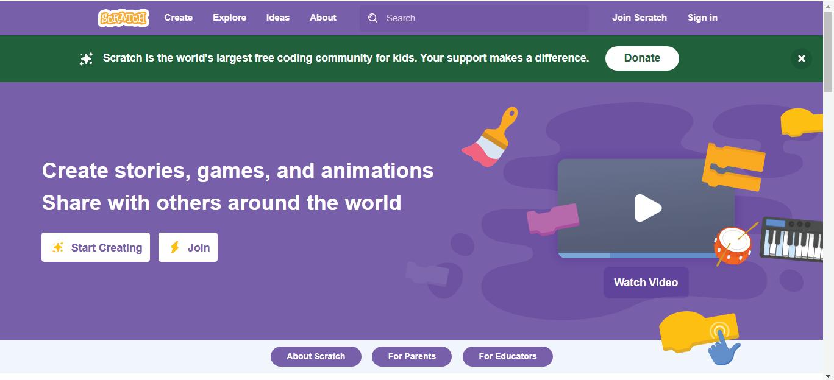Screen dimensions: 834x380
Task: Go to the Ideas page
Action: 277,18
